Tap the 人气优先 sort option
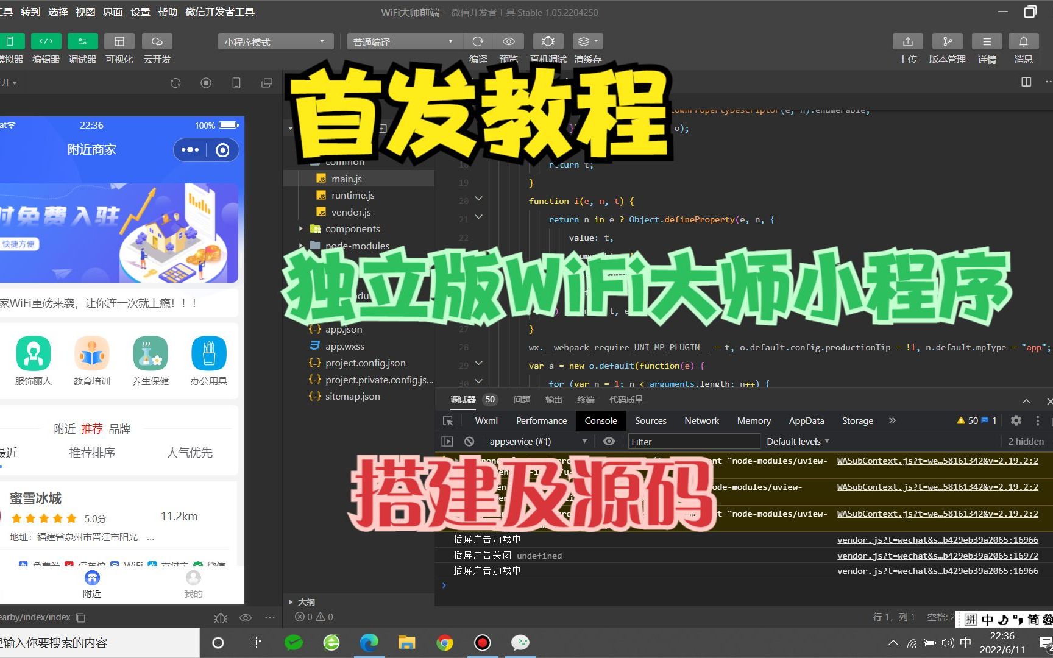This screenshot has width=1053, height=658. coord(190,453)
